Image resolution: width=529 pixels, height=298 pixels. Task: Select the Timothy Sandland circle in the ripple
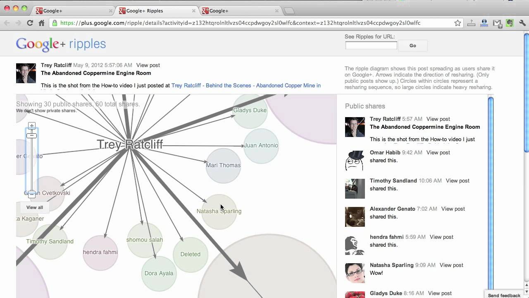pos(50,242)
